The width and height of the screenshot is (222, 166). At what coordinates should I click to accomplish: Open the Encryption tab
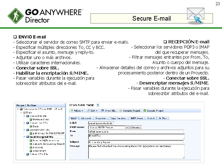(101, 118)
